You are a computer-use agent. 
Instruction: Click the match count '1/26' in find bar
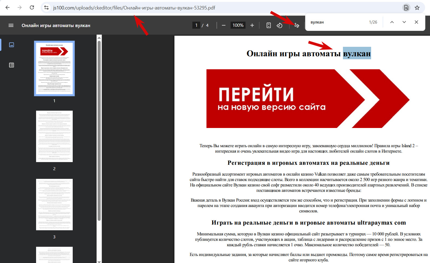point(373,22)
